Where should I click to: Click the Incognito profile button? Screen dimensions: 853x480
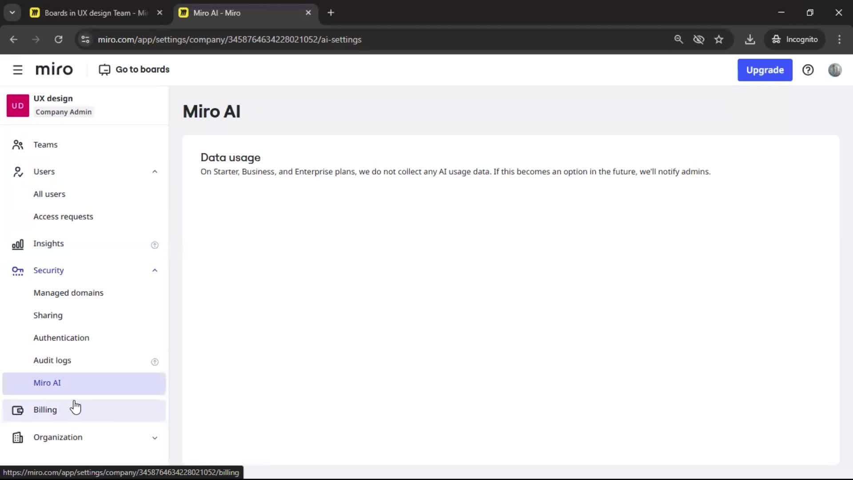[x=794, y=39]
